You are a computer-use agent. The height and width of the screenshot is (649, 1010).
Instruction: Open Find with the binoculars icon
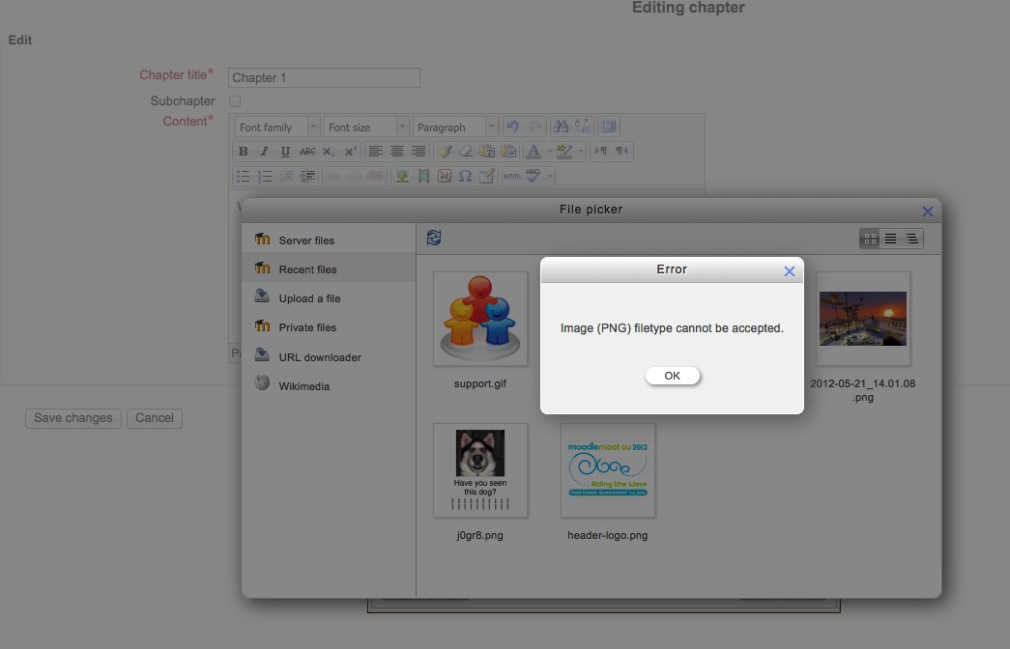tap(561, 127)
